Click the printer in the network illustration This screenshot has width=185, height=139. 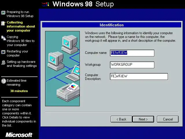tap(68, 92)
